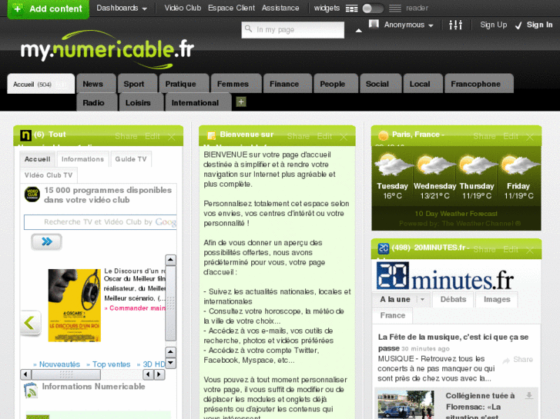560x419 pixels.
Task: Select the Débats tab in 20minutes
Action: tap(453, 300)
